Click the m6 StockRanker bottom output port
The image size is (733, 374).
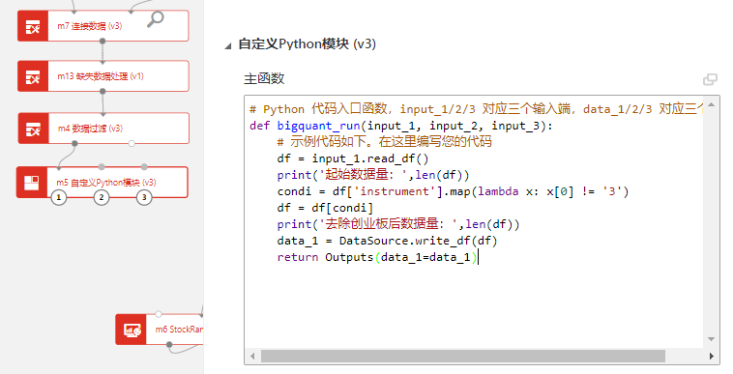(x=169, y=345)
